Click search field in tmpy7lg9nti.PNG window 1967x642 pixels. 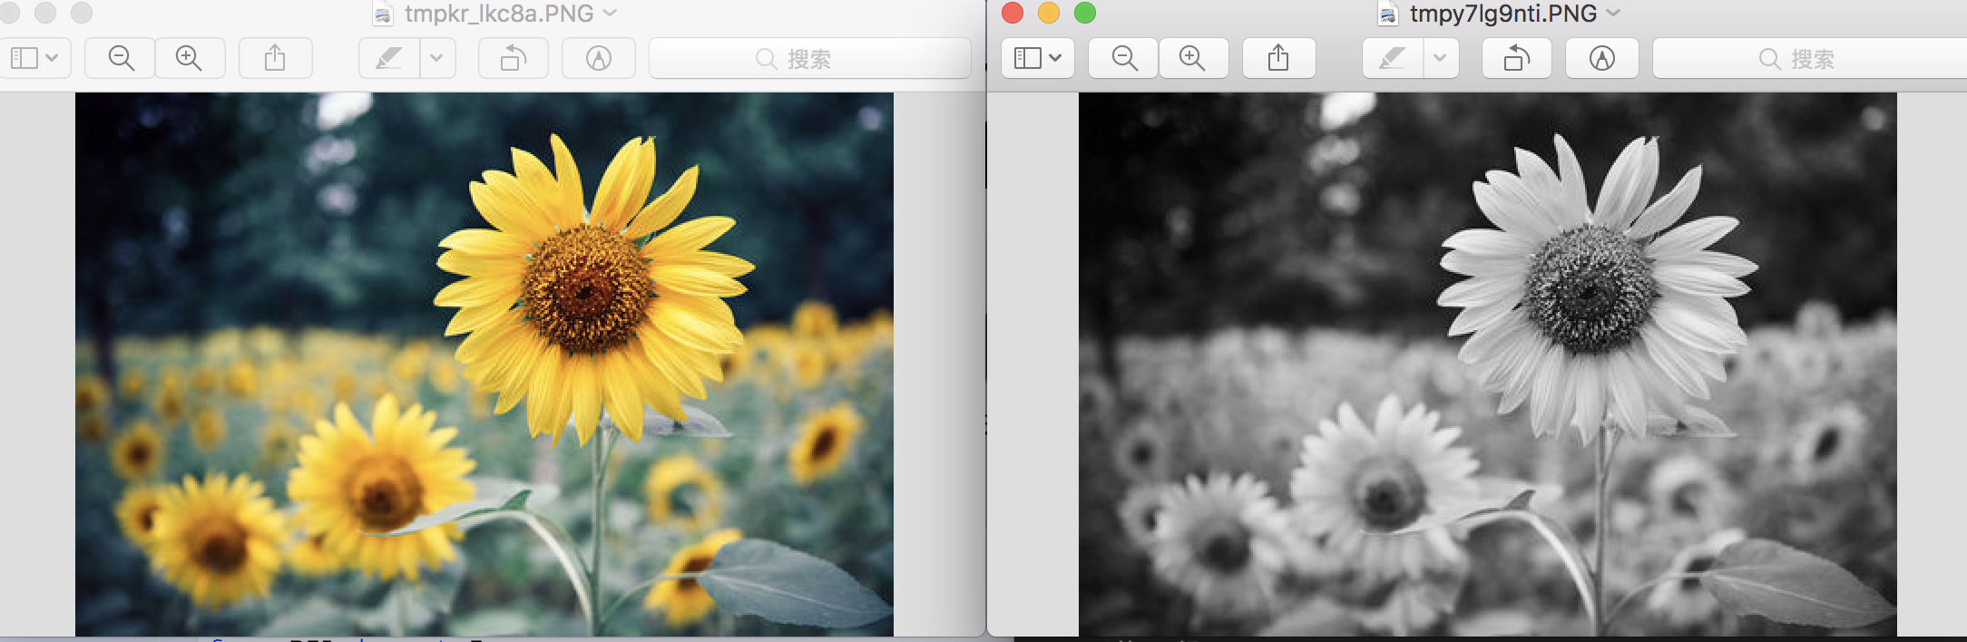(1810, 58)
